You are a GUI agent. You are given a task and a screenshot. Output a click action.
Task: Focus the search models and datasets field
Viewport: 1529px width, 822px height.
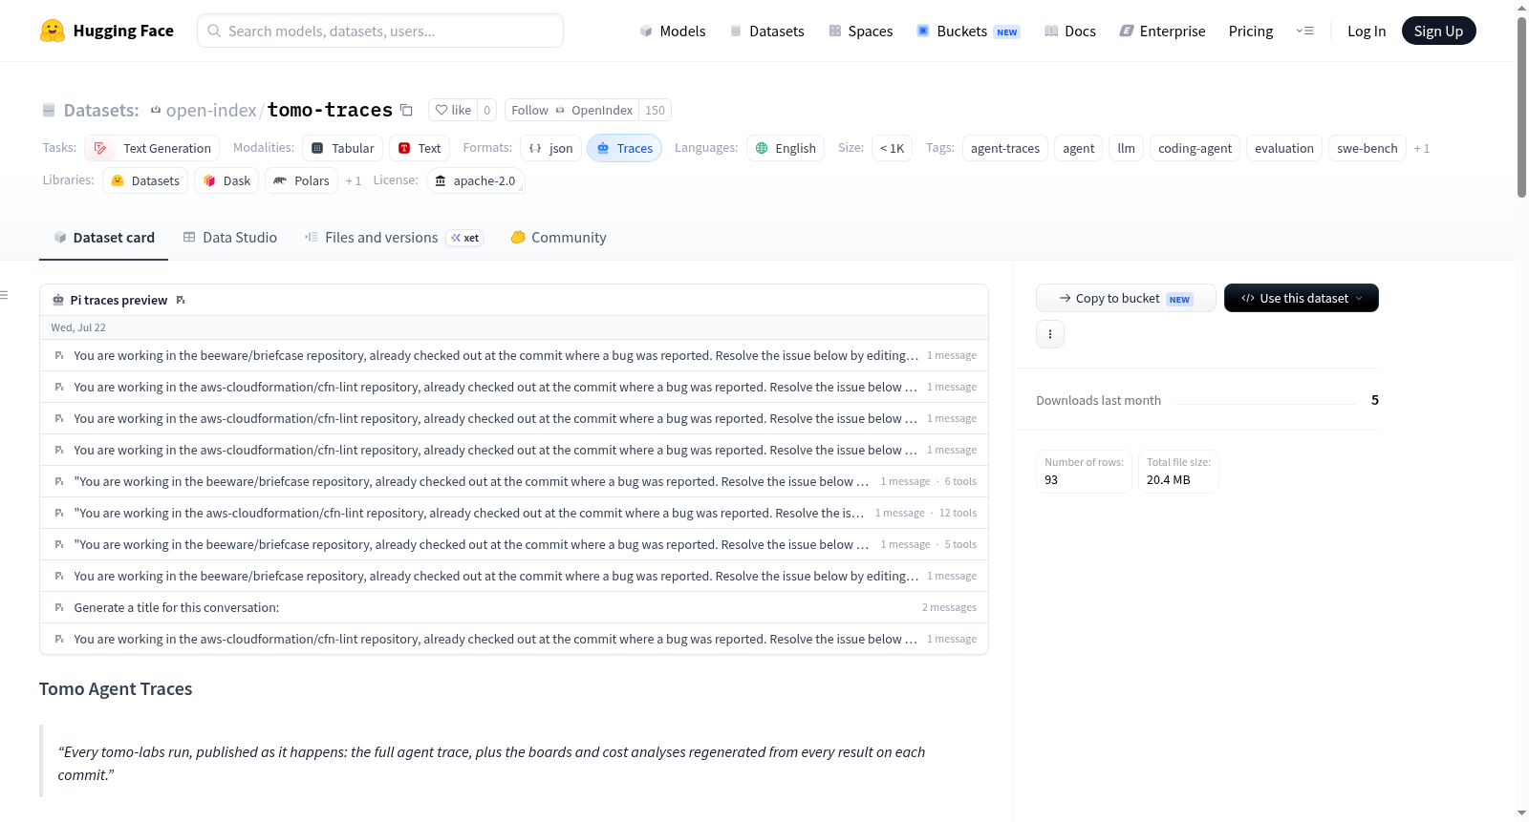tap(380, 31)
